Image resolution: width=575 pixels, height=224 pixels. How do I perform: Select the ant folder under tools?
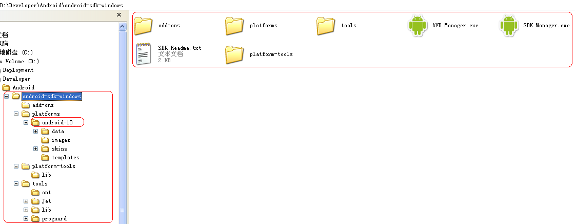(x=42, y=193)
